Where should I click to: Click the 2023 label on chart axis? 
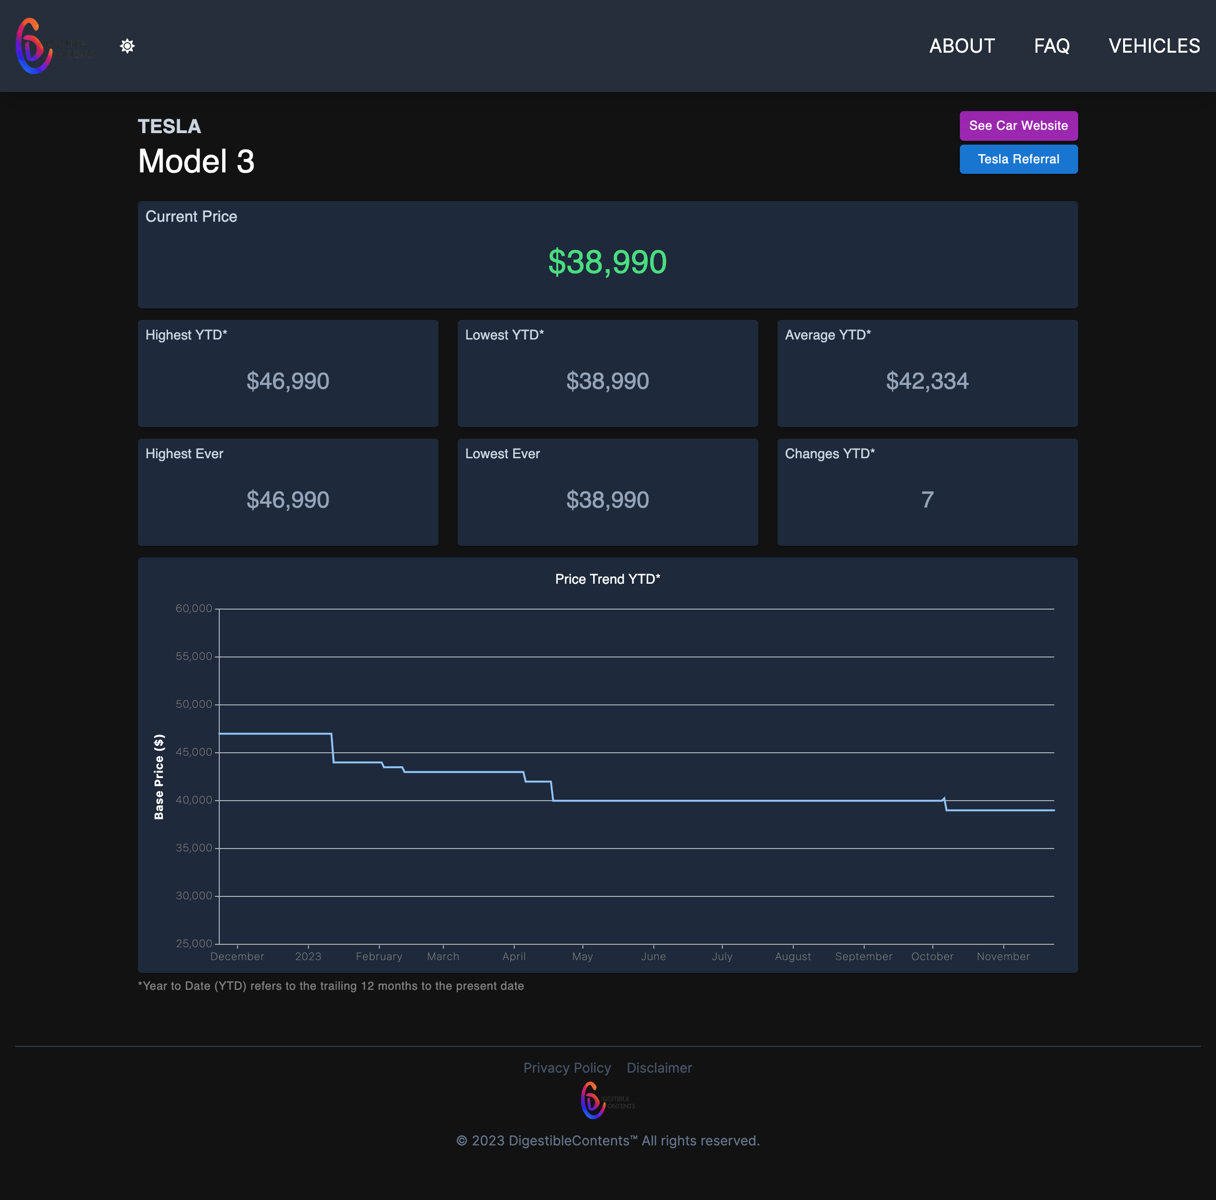308,956
